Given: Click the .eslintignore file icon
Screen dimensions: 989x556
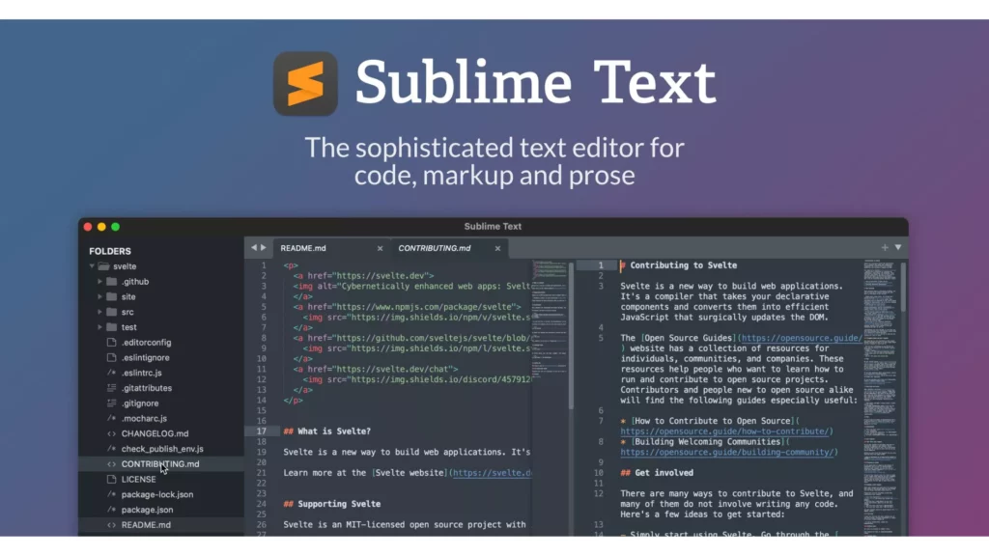Looking at the screenshot, I should pyautogui.click(x=112, y=357).
